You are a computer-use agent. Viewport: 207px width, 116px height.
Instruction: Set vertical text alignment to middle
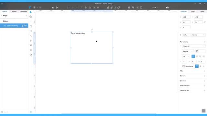201,66
